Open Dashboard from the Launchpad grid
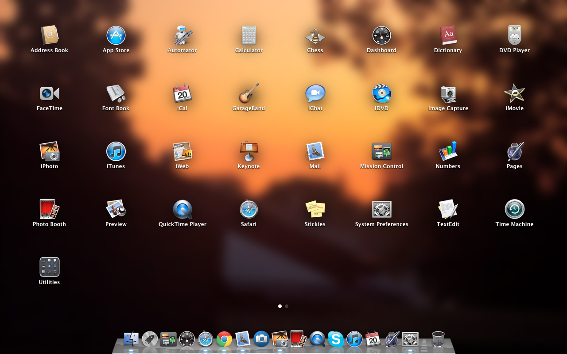 [381, 35]
